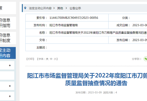147x101 pixels.
Task: Click the 发布日期 2023-03-09 table value
Action: click(140, 40)
